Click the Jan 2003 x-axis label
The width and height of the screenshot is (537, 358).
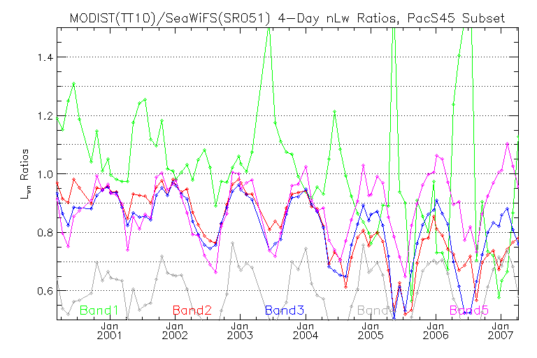[x=240, y=331]
